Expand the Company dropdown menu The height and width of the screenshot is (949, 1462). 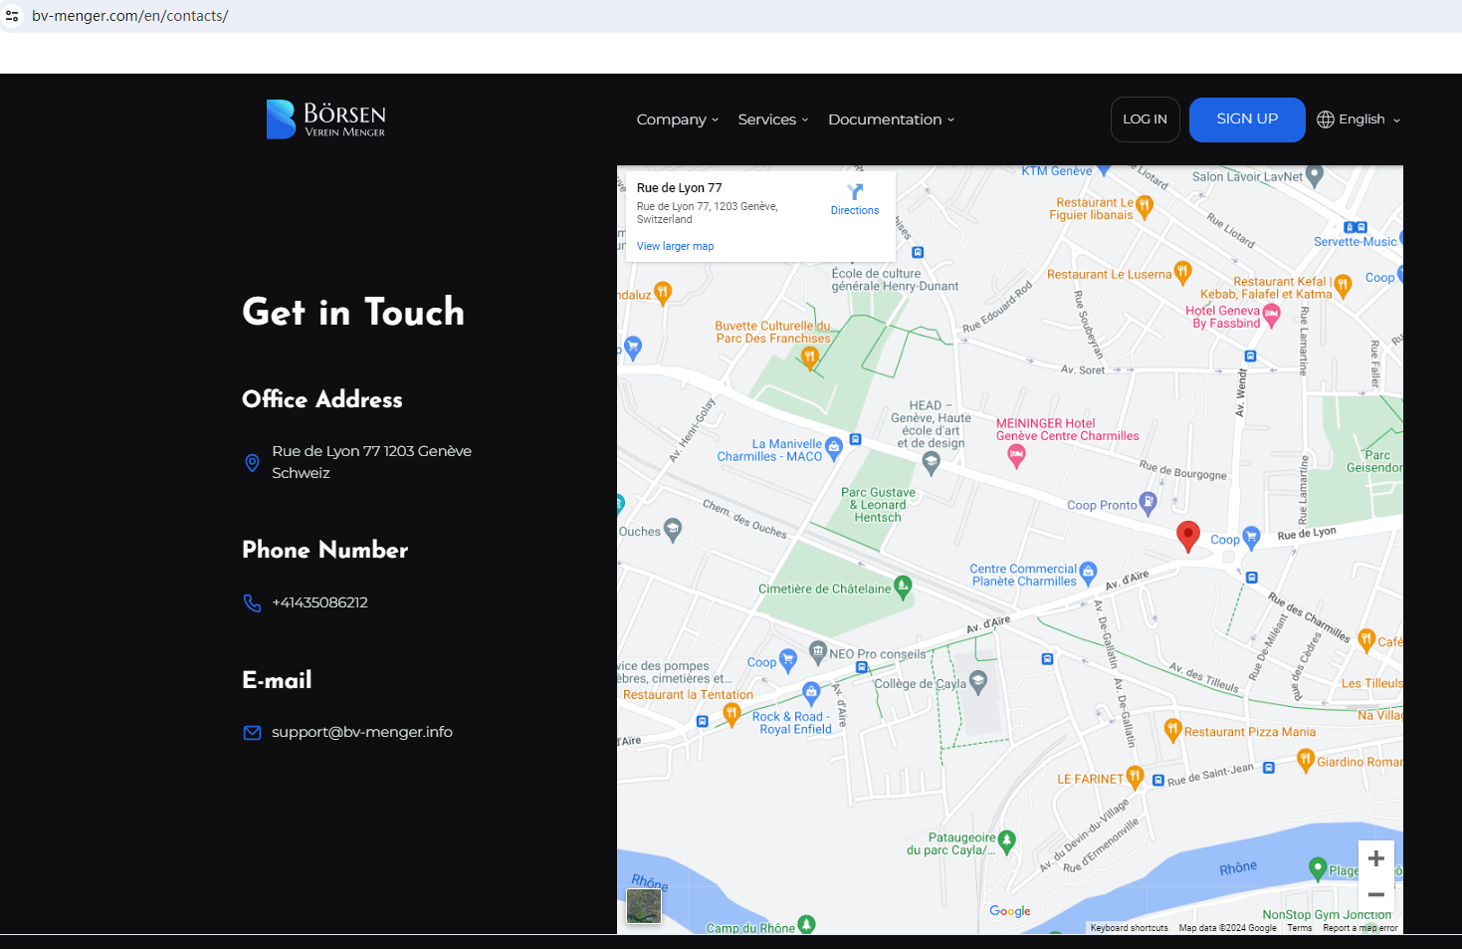tap(677, 119)
